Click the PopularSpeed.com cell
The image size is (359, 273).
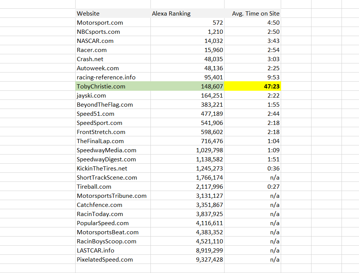(x=113, y=223)
